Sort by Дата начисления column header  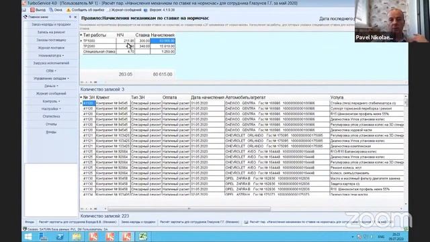tap(208, 97)
